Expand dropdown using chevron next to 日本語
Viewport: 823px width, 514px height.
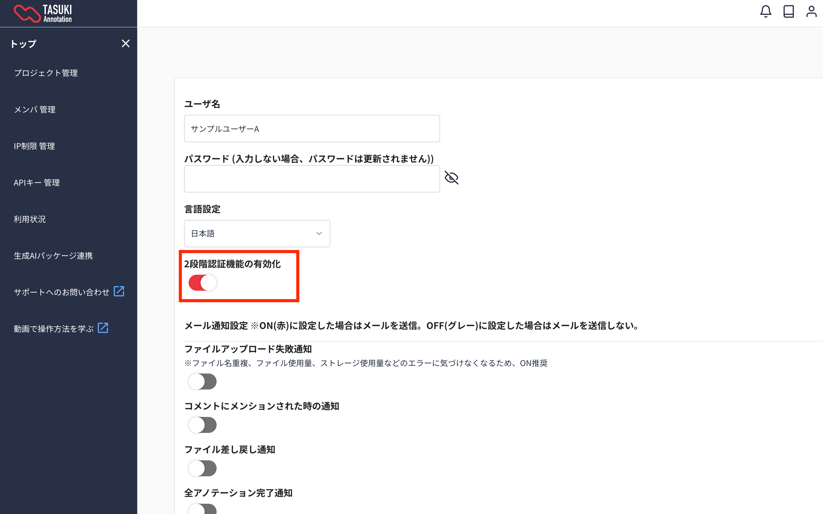[319, 234]
